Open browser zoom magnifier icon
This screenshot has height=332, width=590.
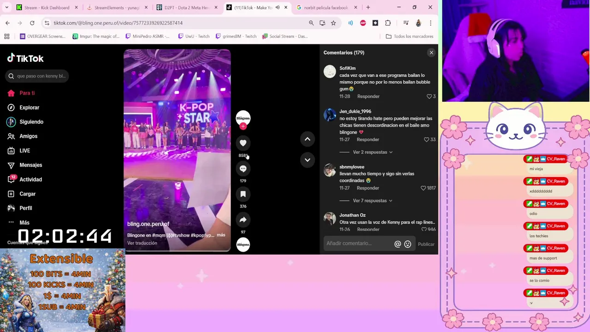[311, 23]
